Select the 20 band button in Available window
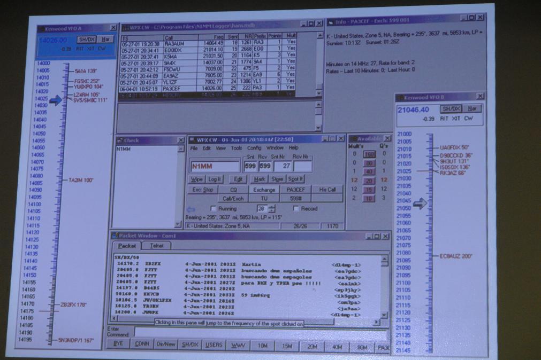This screenshot has width=541, height=360. (370, 181)
